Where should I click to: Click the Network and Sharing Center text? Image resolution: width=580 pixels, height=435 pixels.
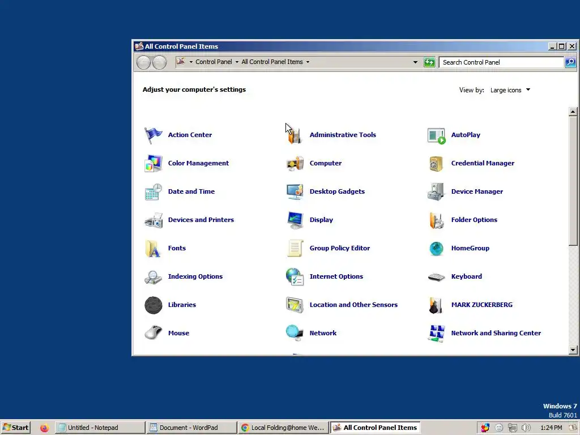496,333
